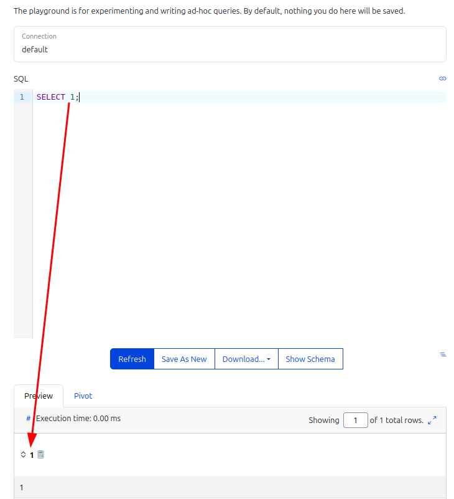Click Save As New button

184,359
